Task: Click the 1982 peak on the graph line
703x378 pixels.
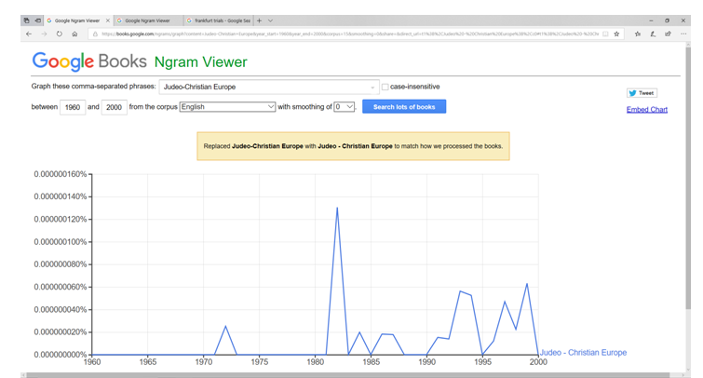Action: click(337, 208)
